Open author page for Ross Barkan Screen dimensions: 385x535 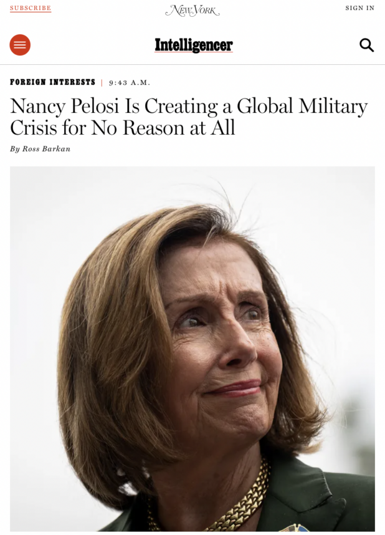(46, 149)
